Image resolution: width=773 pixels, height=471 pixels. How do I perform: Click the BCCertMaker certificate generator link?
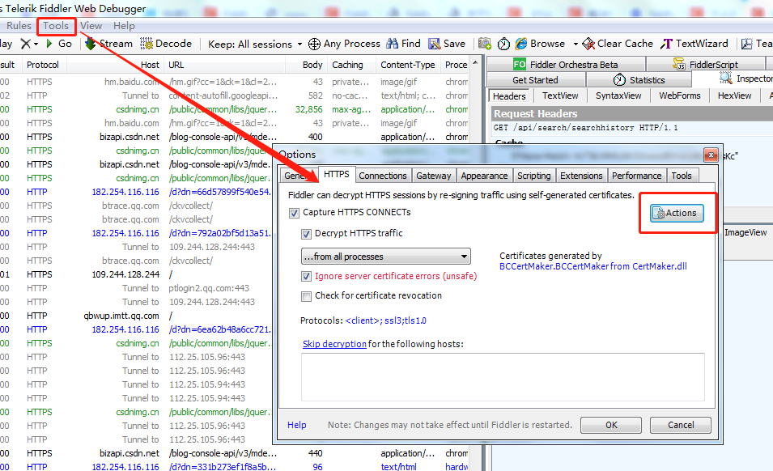[x=593, y=266]
